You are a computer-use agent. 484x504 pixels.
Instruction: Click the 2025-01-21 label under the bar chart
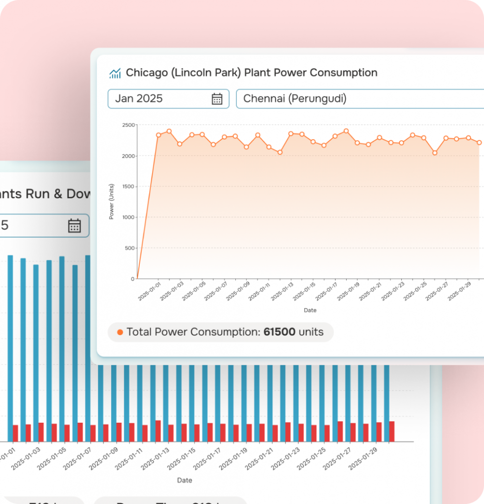pos(259,459)
